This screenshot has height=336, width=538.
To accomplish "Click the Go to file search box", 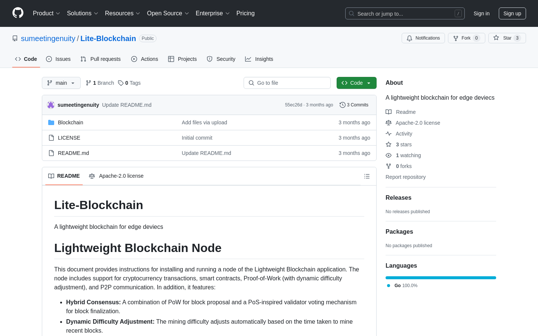I will (287, 83).
